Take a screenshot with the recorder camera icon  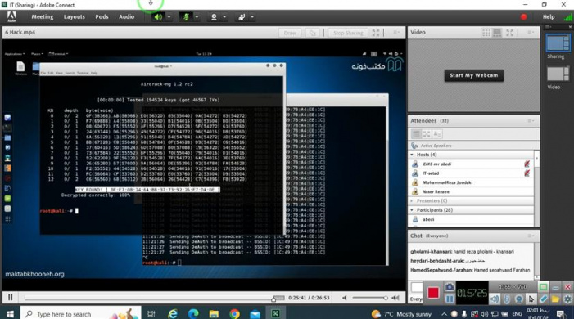(450, 287)
